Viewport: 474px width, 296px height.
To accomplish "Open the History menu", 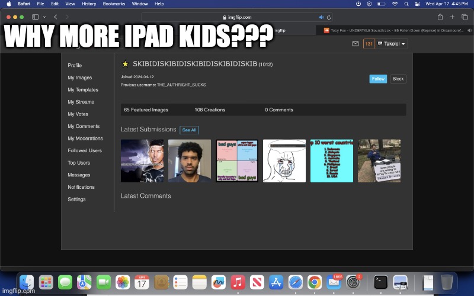I will pos(89,4).
